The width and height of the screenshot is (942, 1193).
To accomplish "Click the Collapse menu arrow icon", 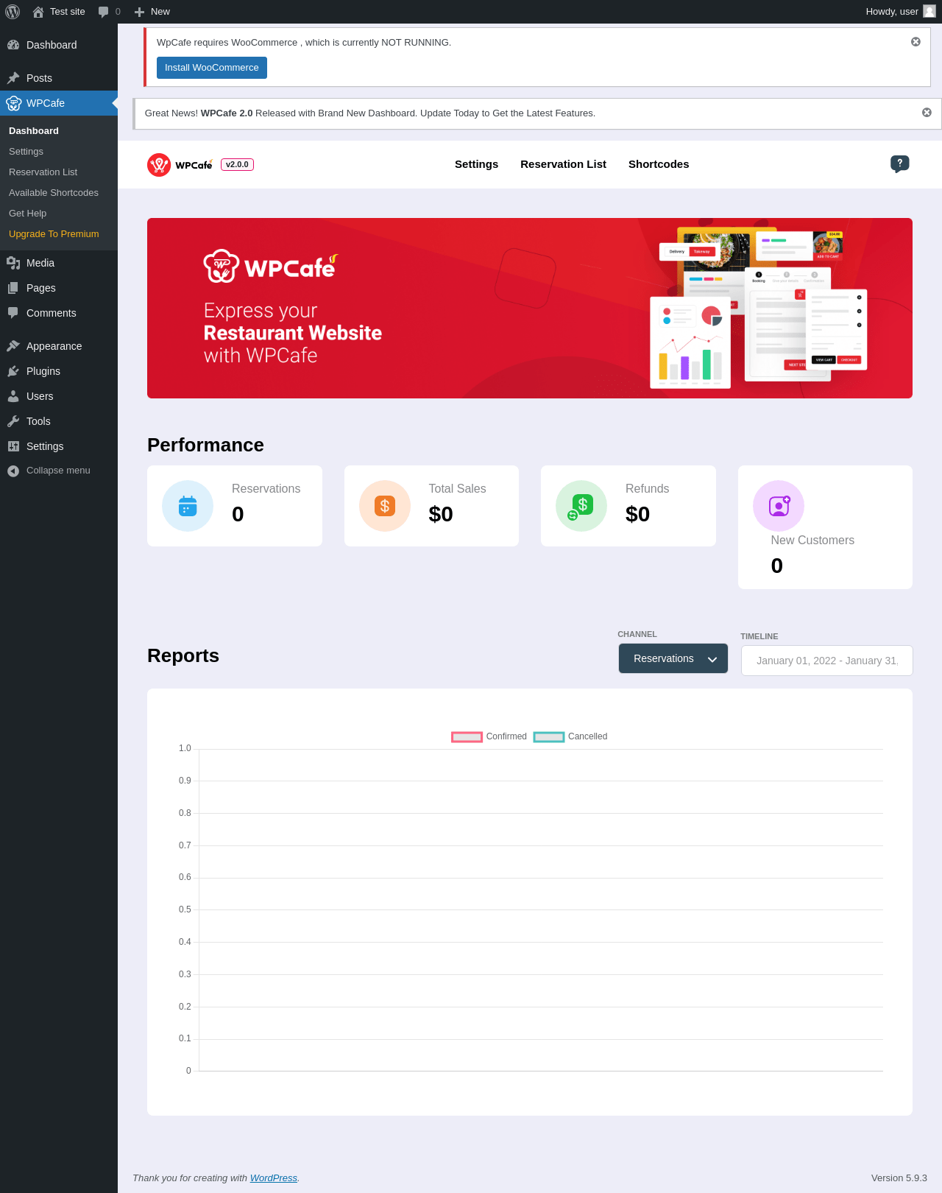I will 13,471.
